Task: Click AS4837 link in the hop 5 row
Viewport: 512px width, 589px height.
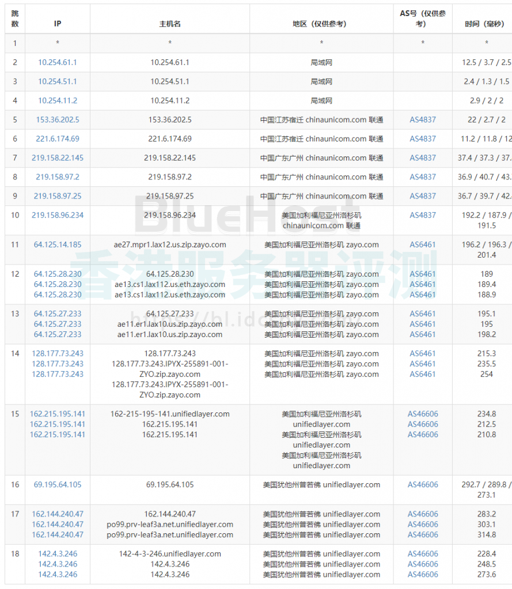Action: pos(423,120)
